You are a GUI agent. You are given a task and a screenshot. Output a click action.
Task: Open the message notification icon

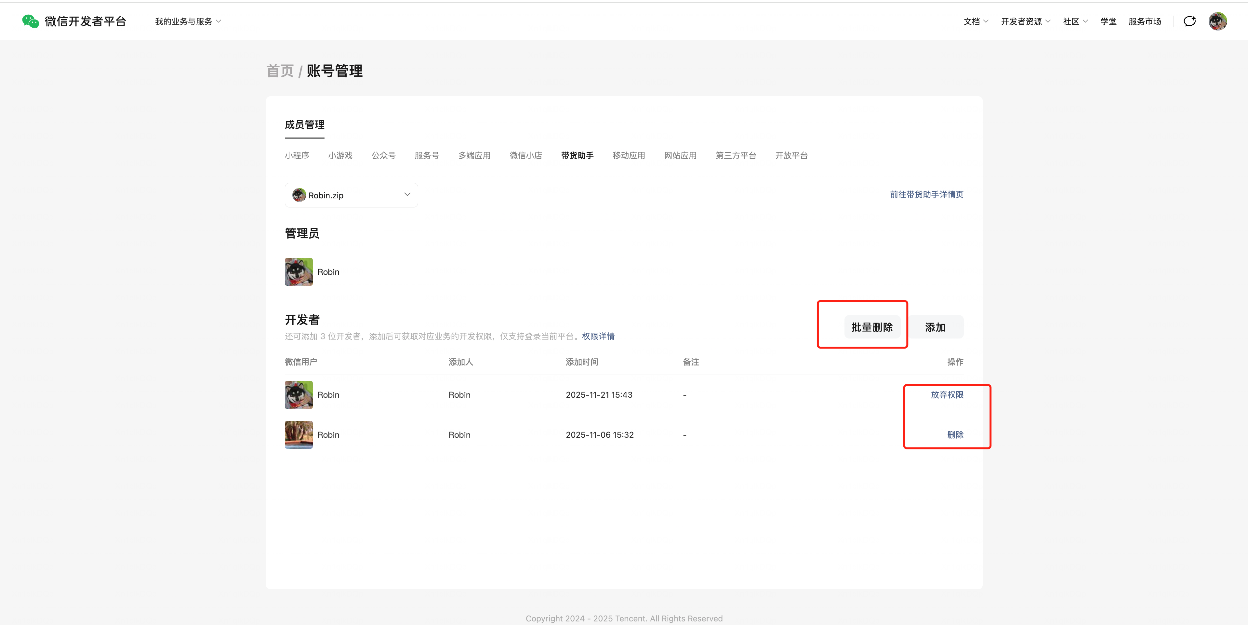pos(1189,21)
